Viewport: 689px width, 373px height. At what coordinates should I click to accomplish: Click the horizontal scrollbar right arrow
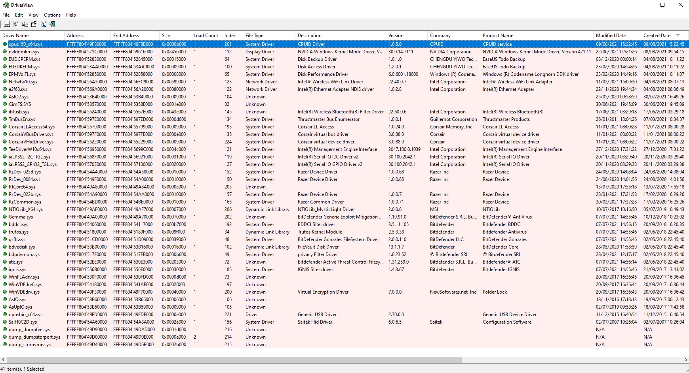click(x=686, y=360)
